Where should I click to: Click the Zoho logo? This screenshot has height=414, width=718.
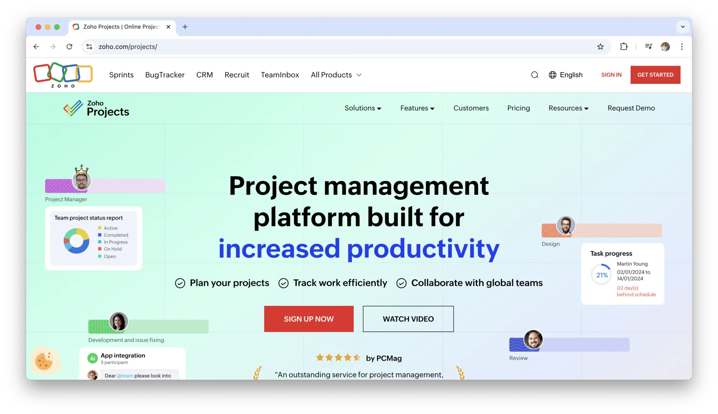(x=63, y=75)
